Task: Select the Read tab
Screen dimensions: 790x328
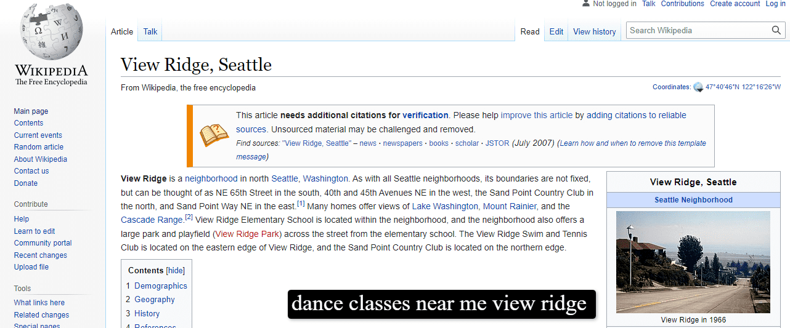Action: 530,31
